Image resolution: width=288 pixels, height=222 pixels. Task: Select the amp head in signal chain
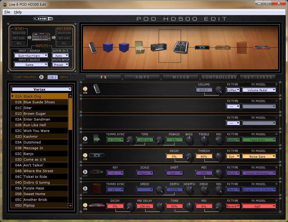pyautogui.click(x=159, y=47)
